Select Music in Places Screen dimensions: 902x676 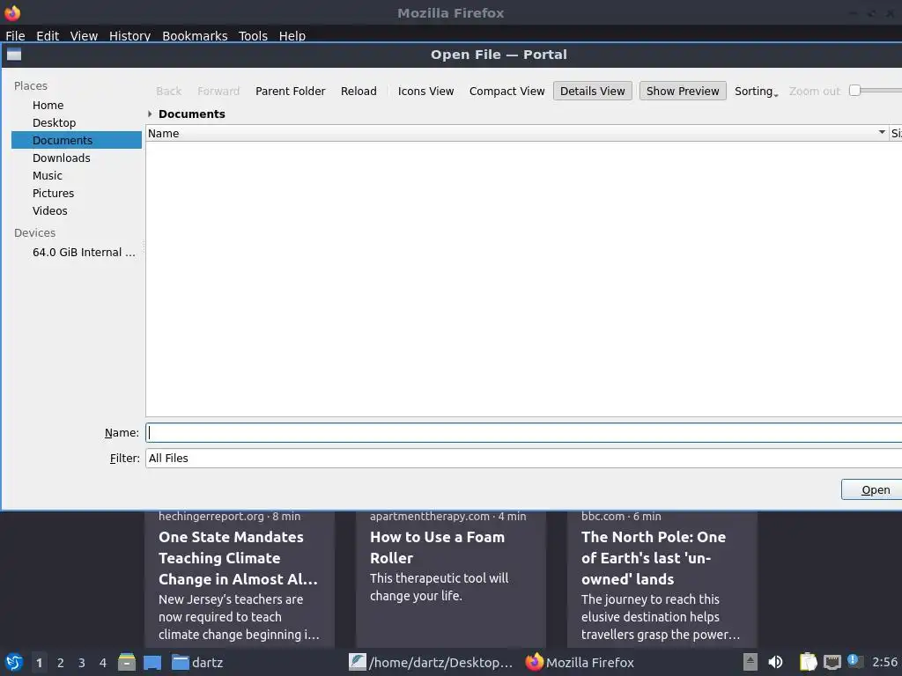point(77,175)
